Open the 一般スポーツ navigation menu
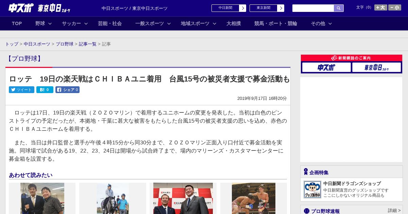This screenshot has height=214, width=408. click(x=150, y=23)
